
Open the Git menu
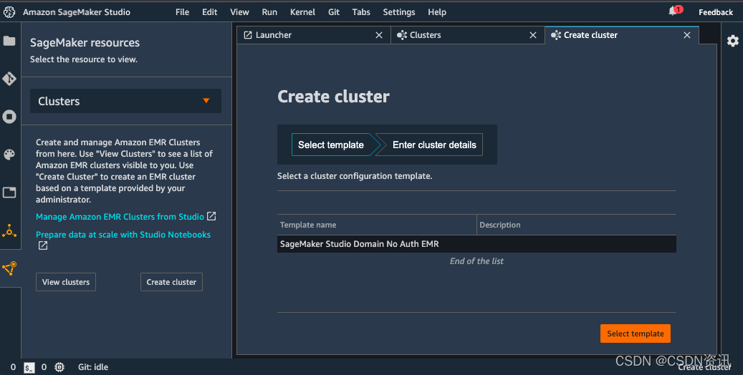click(x=334, y=12)
